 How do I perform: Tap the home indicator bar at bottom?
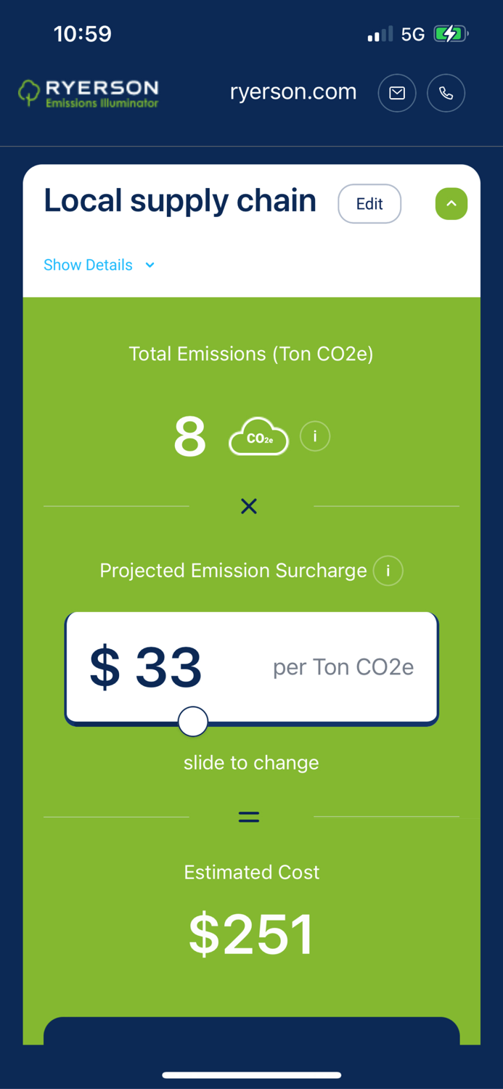pos(251,1075)
